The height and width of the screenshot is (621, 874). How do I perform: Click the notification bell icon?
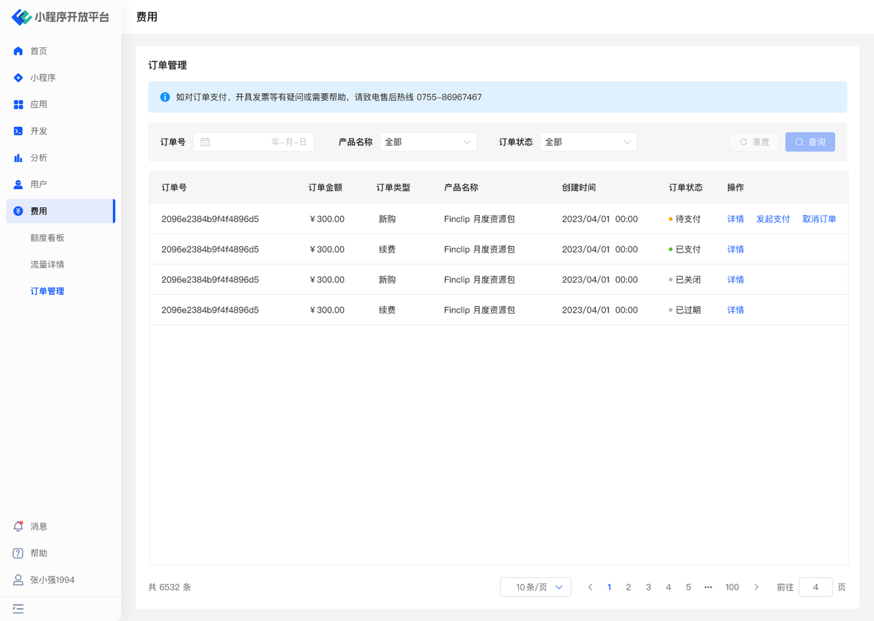click(x=18, y=527)
